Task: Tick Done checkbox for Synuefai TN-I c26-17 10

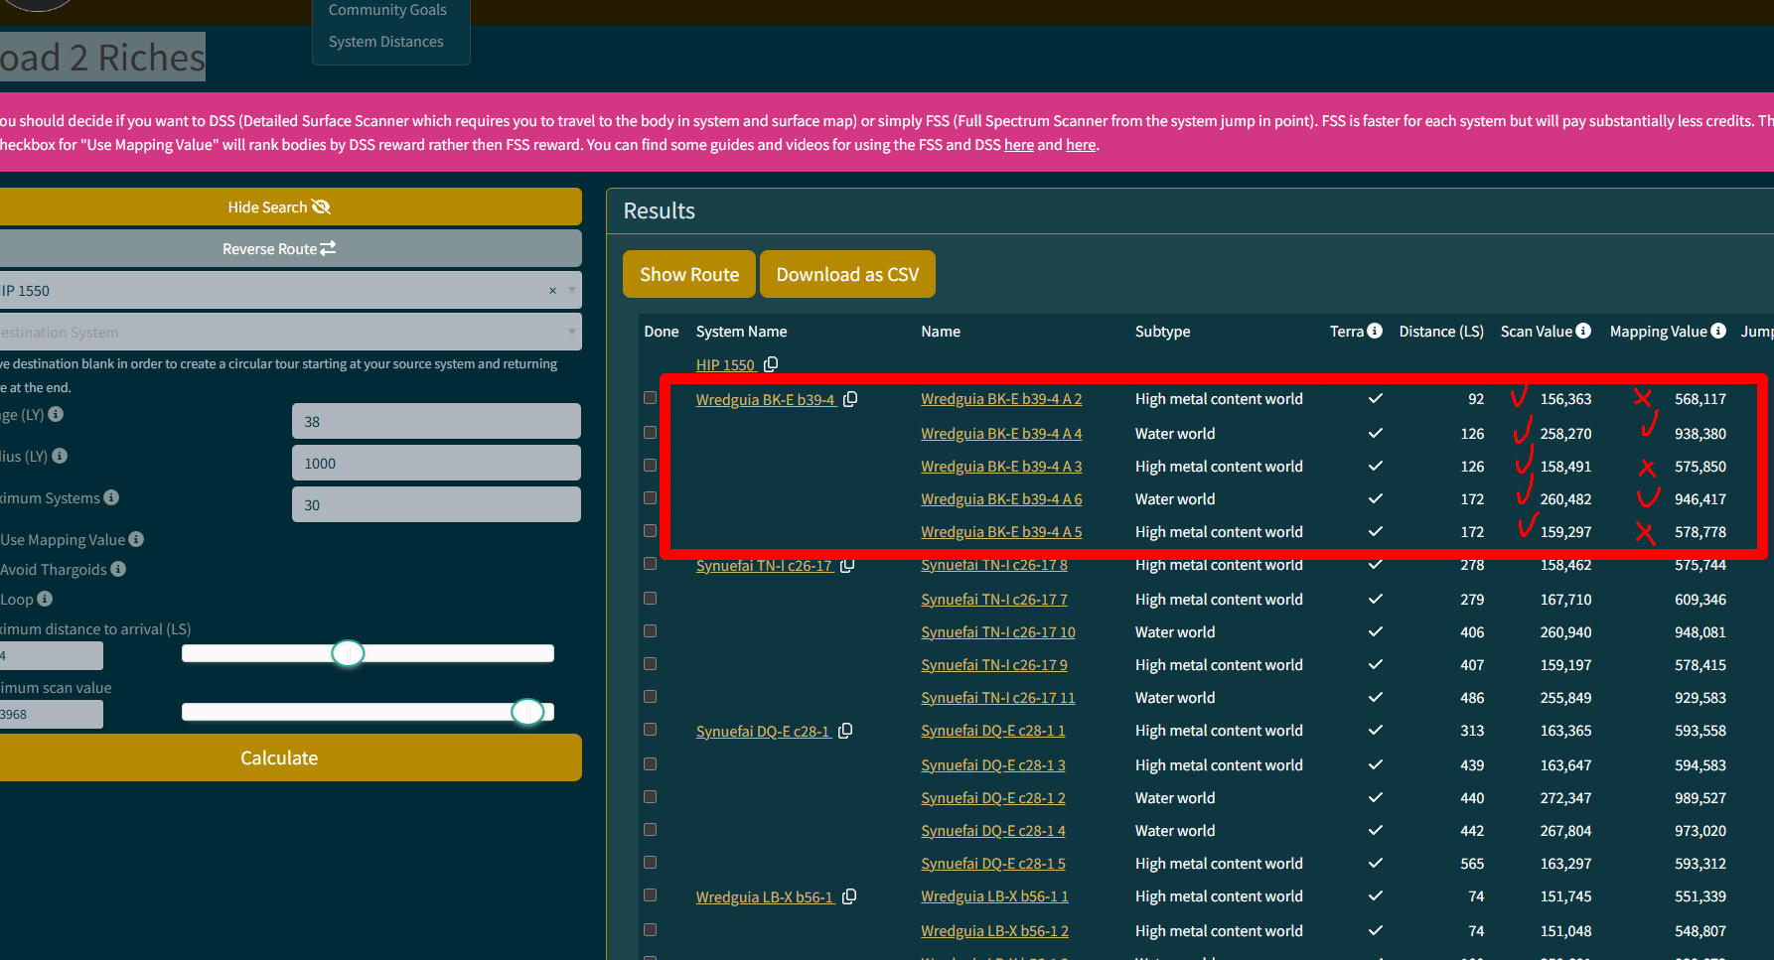Action: (x=651, y=631)
